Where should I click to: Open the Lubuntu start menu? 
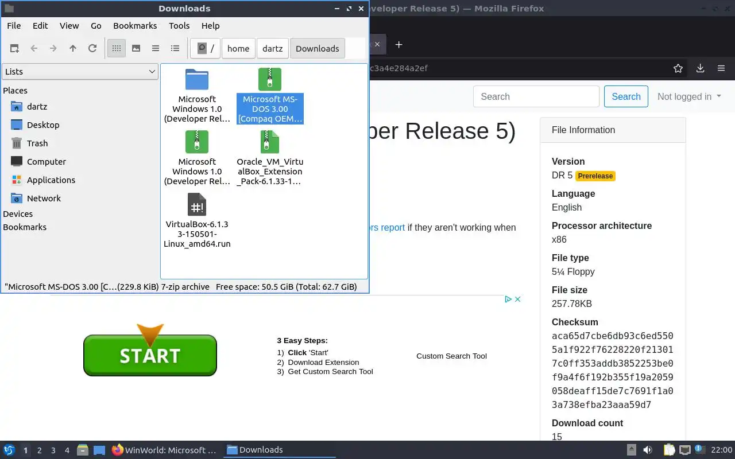click(x=9, y=450)
